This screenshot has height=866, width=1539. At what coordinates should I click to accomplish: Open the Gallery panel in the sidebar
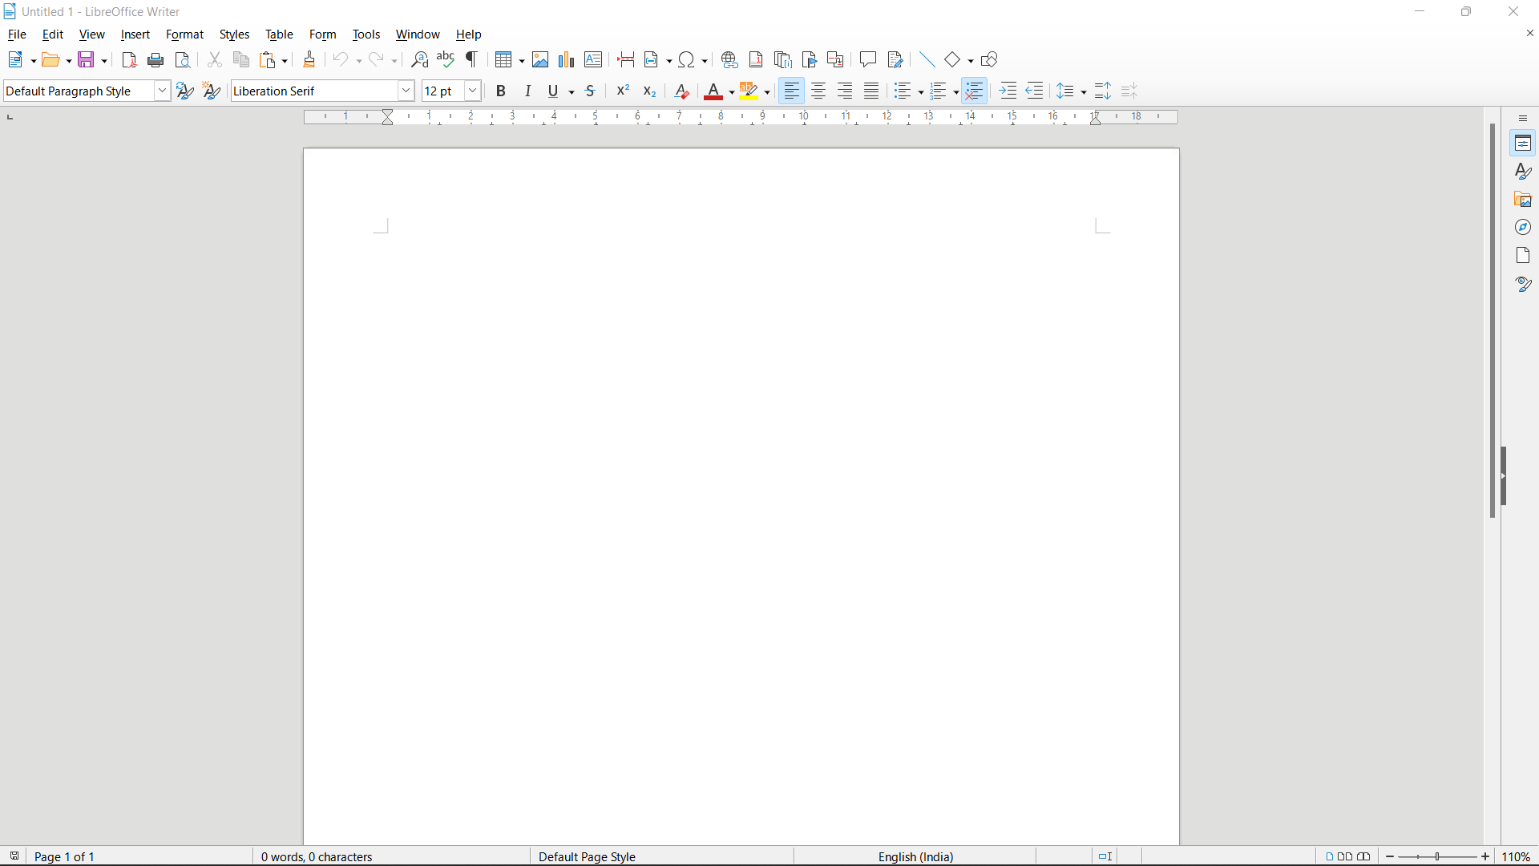click(x=1524, y=199)
